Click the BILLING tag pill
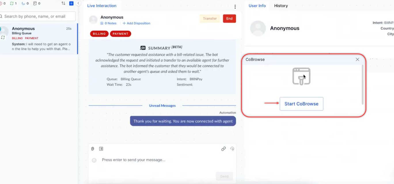The image size is (394, 184). tap(99, 34)
